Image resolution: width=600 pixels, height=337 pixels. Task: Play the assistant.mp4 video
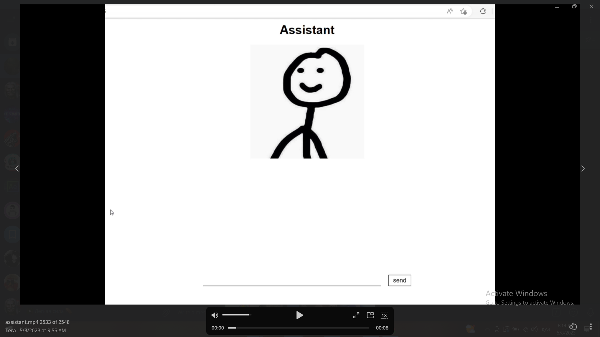click(x=299, y=315)
